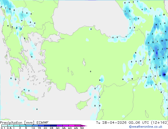Pick the 0.5–1 mm legend swatch
Image resolution: width=168 pixels, height=129 pixels.
click(x=11, y=126)
